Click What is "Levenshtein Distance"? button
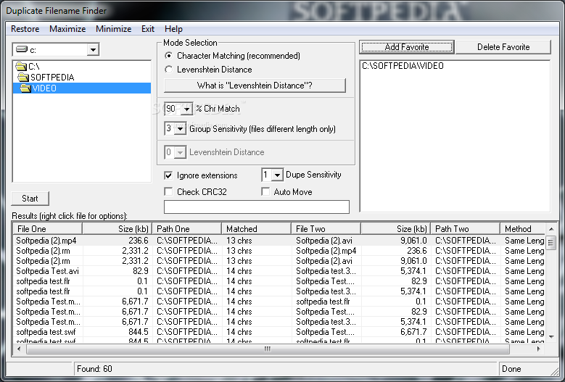Image resolution: width=565 pixels, height=382 pixels. click(x=255, y=86)
